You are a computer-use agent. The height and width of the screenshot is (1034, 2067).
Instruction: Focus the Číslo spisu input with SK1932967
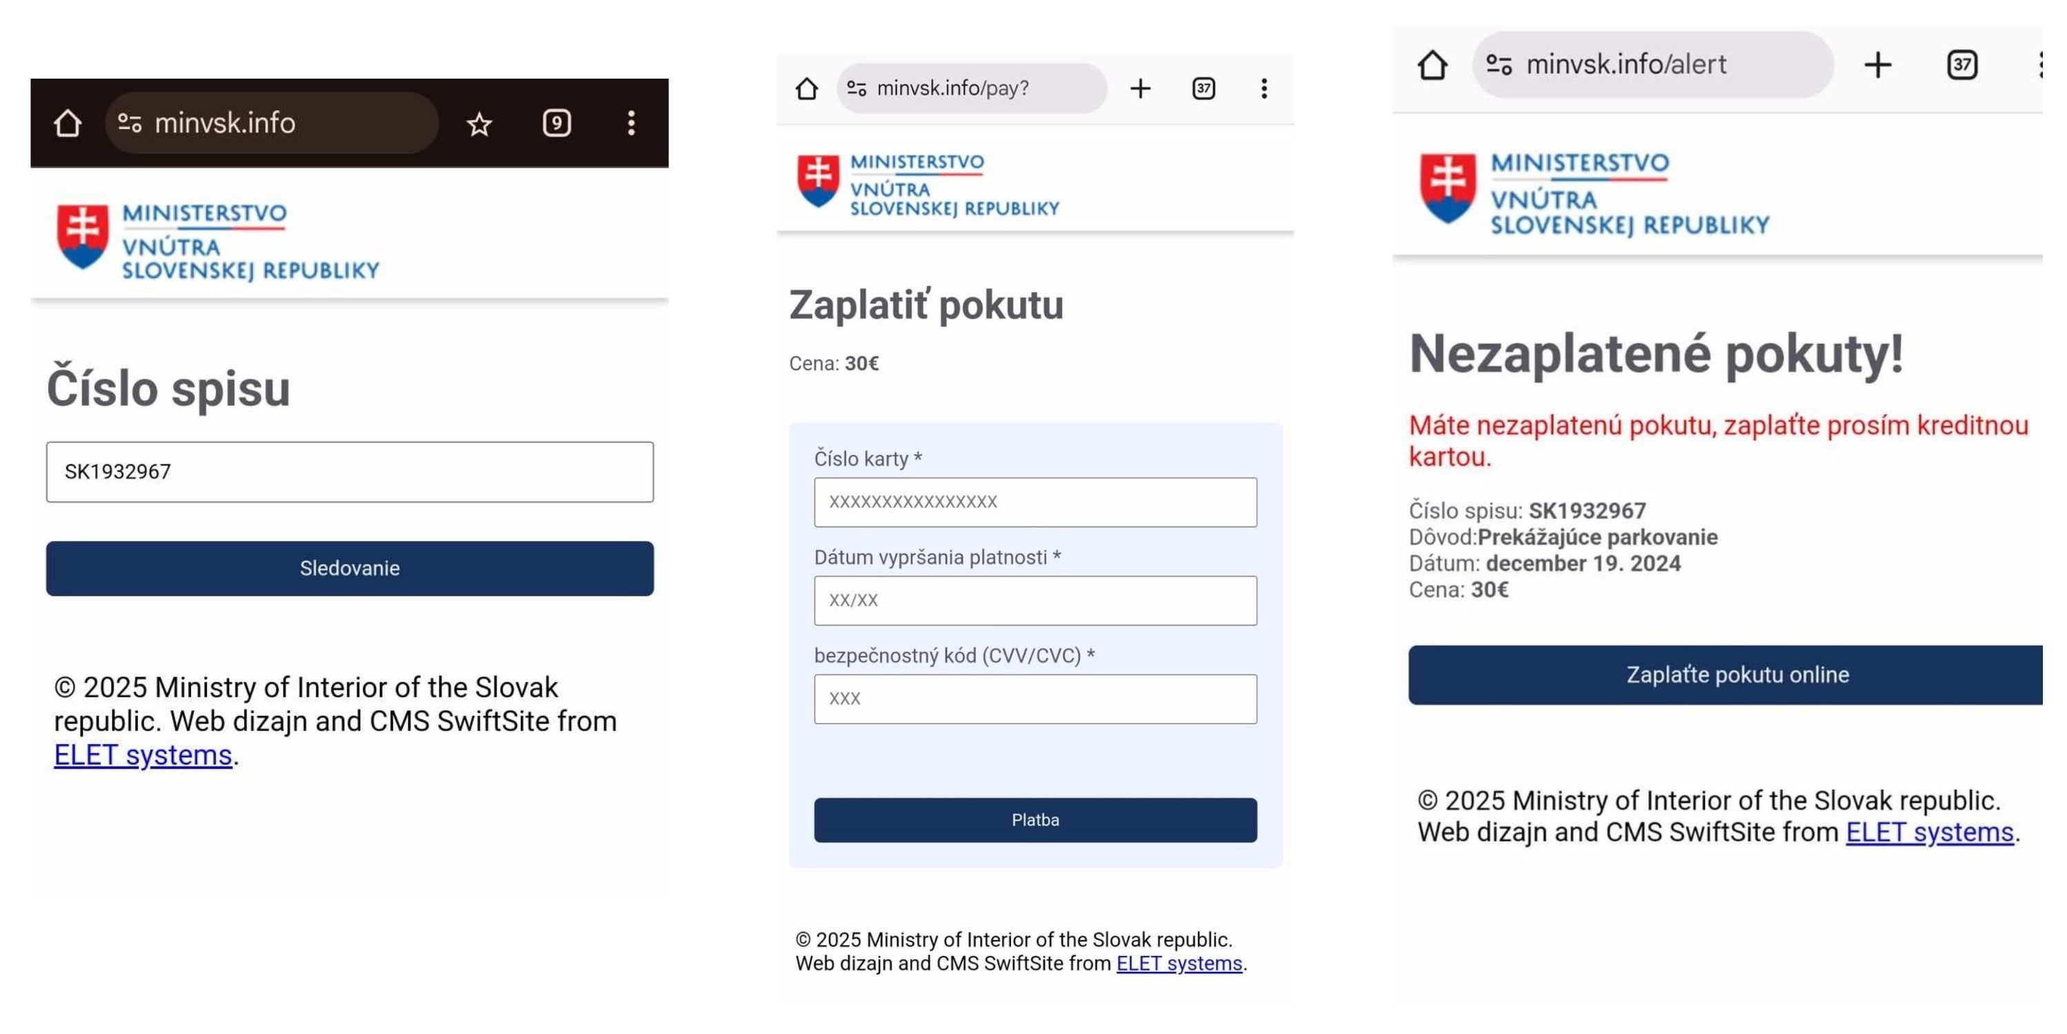coord(350,472)
